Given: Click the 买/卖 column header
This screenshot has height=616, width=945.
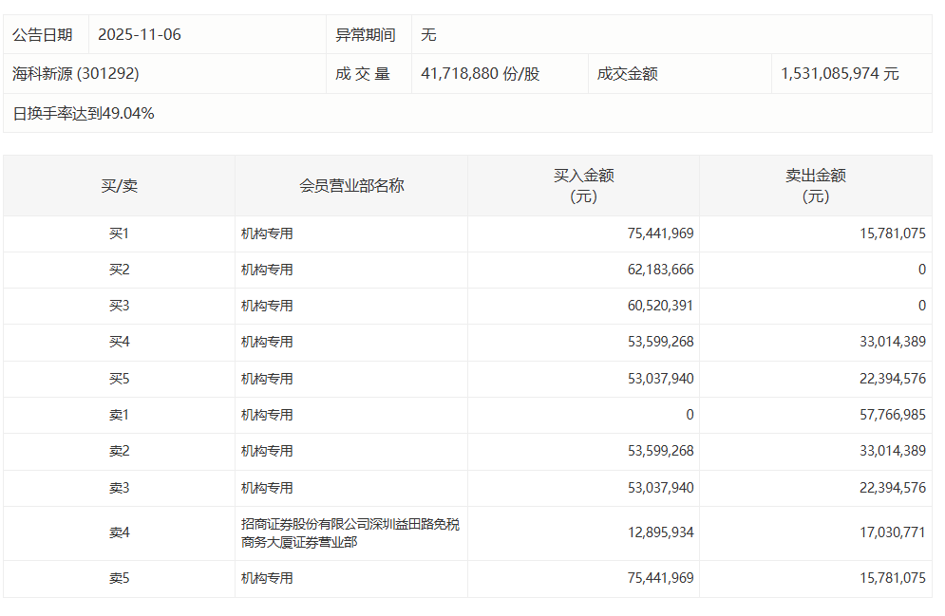Looking at the screenshot, I should [118, 185].
